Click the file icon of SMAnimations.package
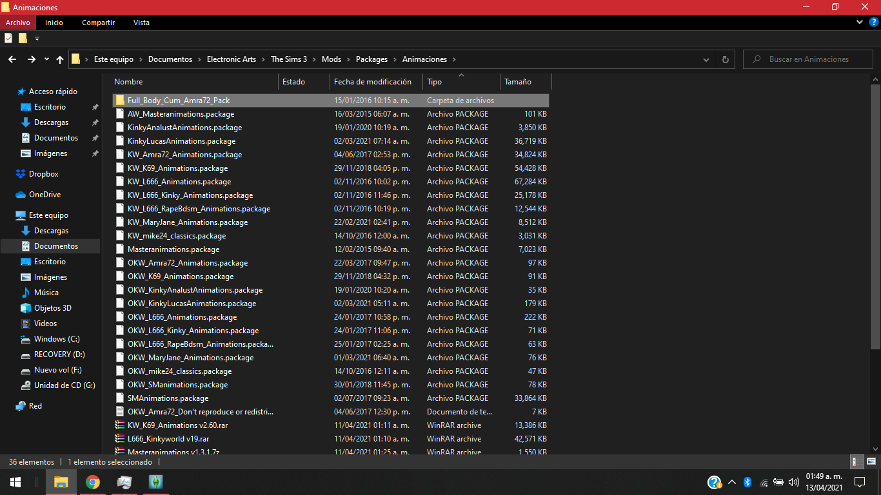 [x=119, y=398]
